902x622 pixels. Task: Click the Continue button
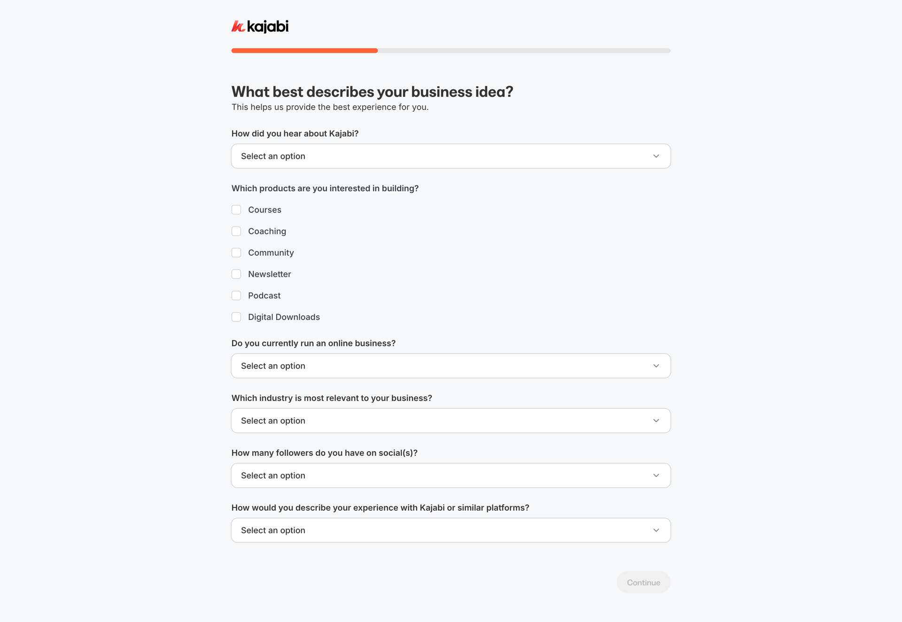(643, 582)
